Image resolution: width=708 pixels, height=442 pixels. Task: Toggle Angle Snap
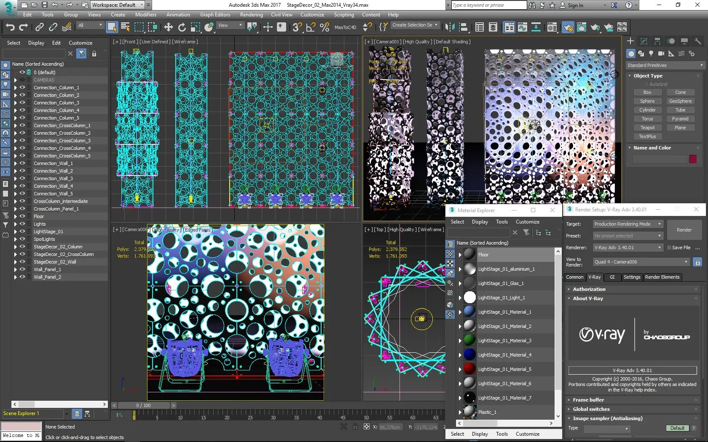[311, 27]
